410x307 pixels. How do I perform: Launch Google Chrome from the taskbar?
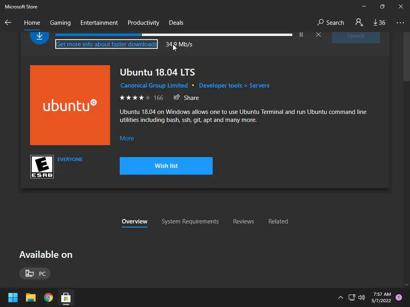point(48,297)
